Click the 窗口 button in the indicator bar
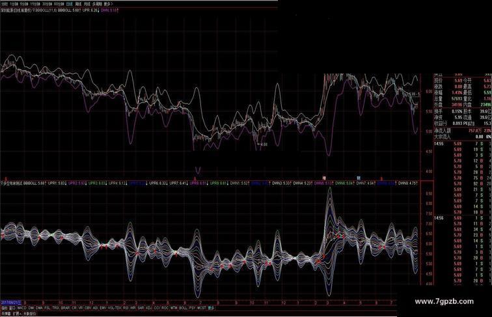Image resolution: width=492 pixels, height=317 pixels. tap(12, 308)
